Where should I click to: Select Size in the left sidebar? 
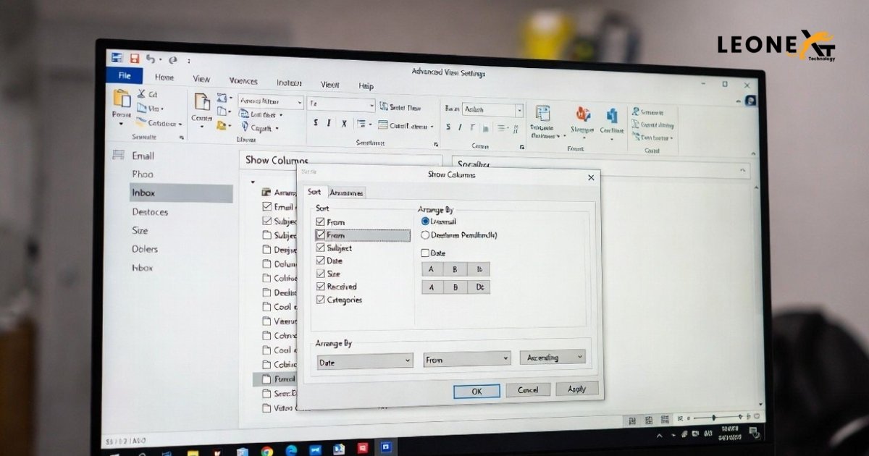(140, 231)
